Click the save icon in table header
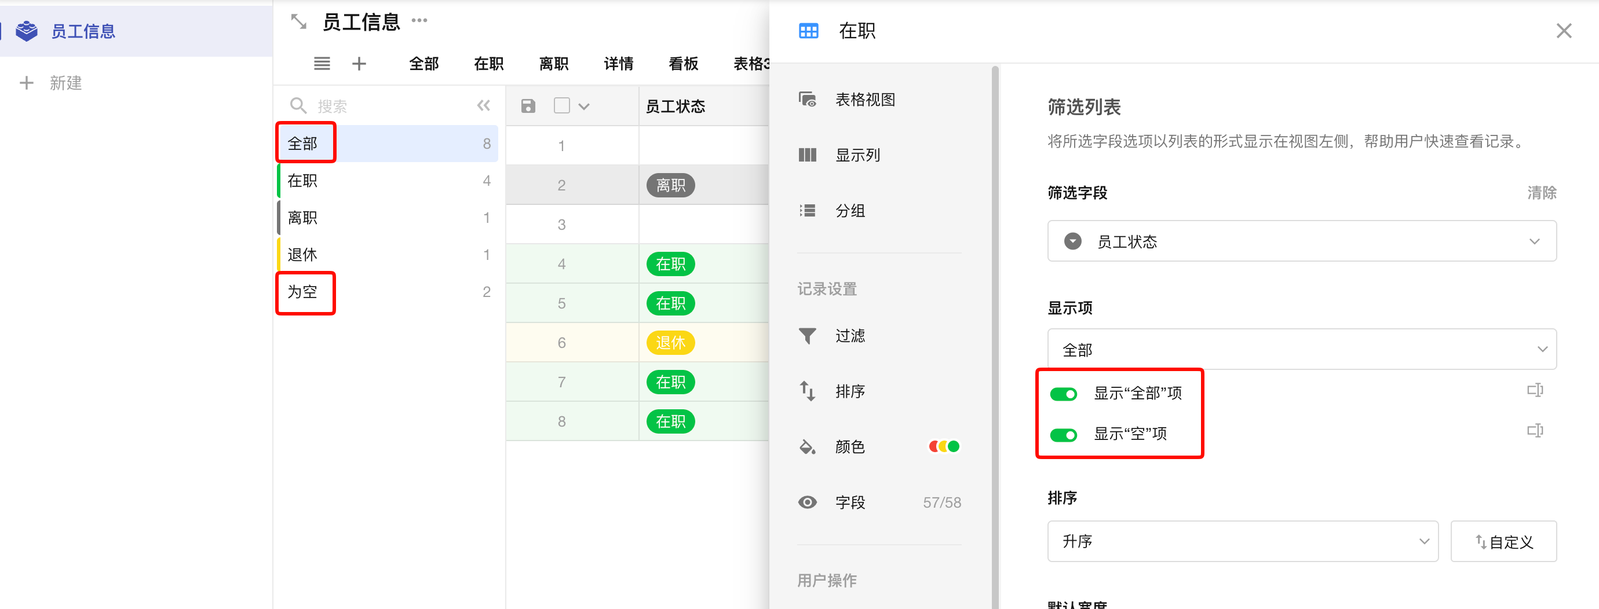Image resolution: width=1599 pixels, height=609 pixels. 528,106
